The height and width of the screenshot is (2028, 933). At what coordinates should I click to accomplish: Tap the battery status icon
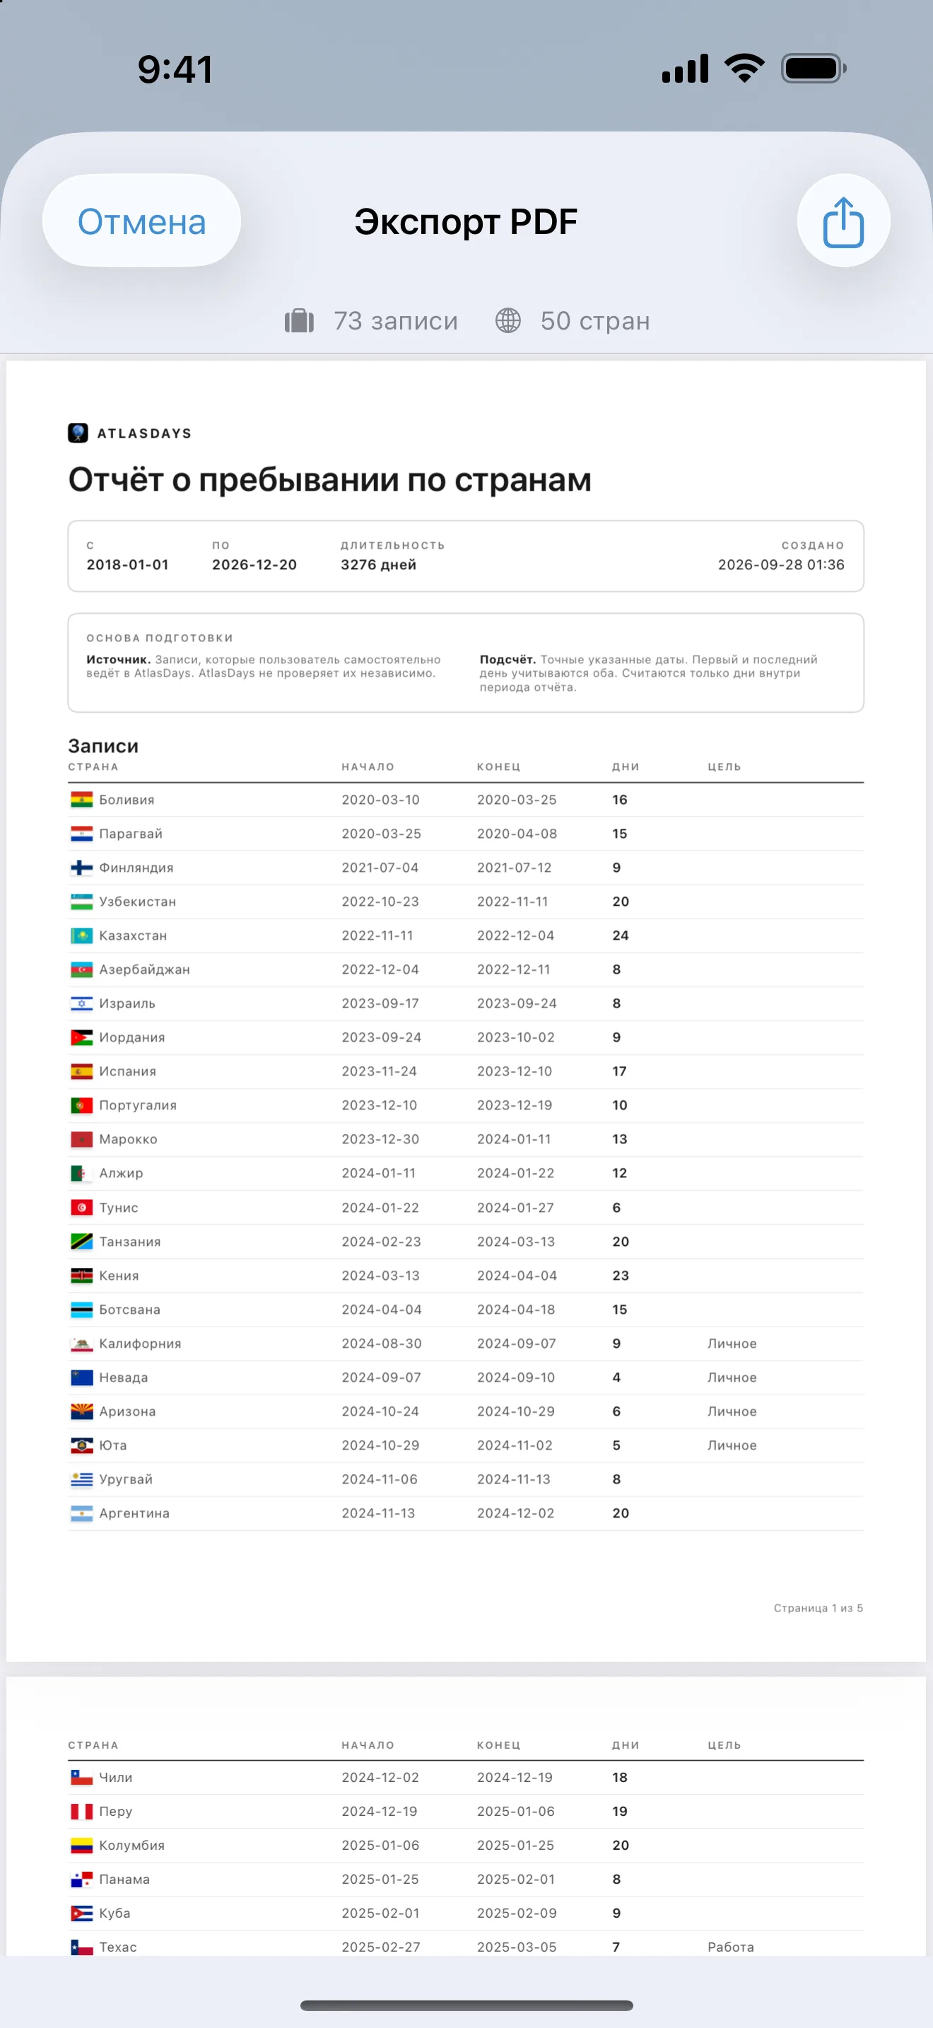pyautogui.click(x=814, y=69)
